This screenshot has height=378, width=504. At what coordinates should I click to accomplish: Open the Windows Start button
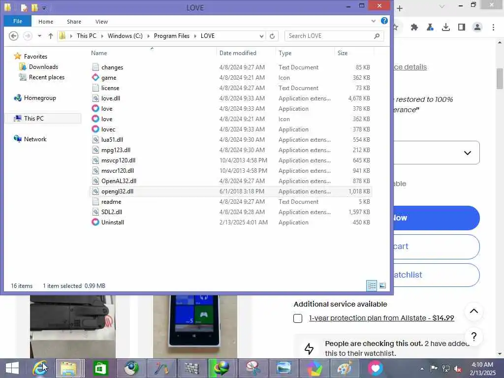pyautogui.click(x=12, y=368)
